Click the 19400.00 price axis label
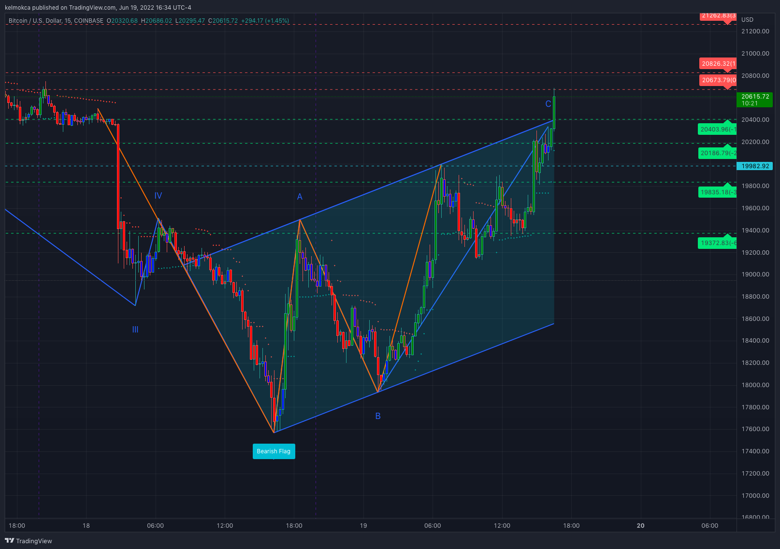 [x=755, y=231]
